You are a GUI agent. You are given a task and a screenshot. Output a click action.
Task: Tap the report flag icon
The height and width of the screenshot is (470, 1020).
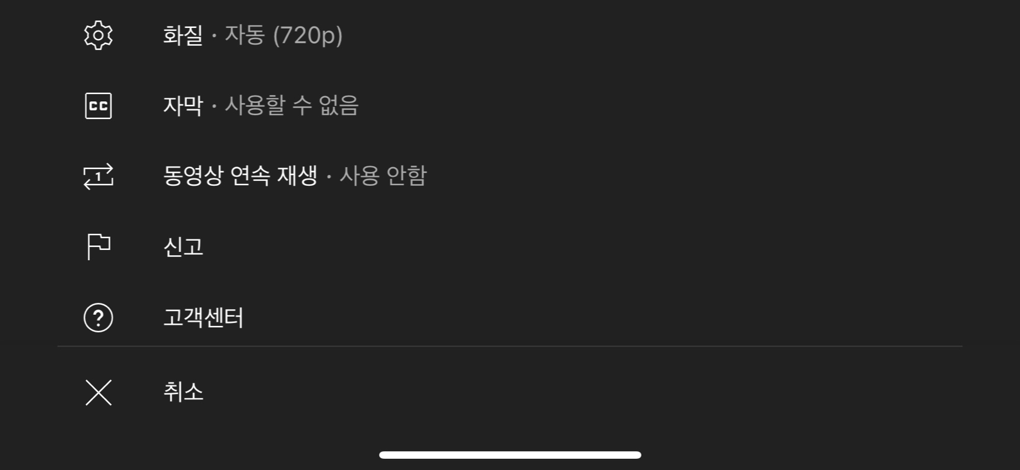click(x=98, y=247)
